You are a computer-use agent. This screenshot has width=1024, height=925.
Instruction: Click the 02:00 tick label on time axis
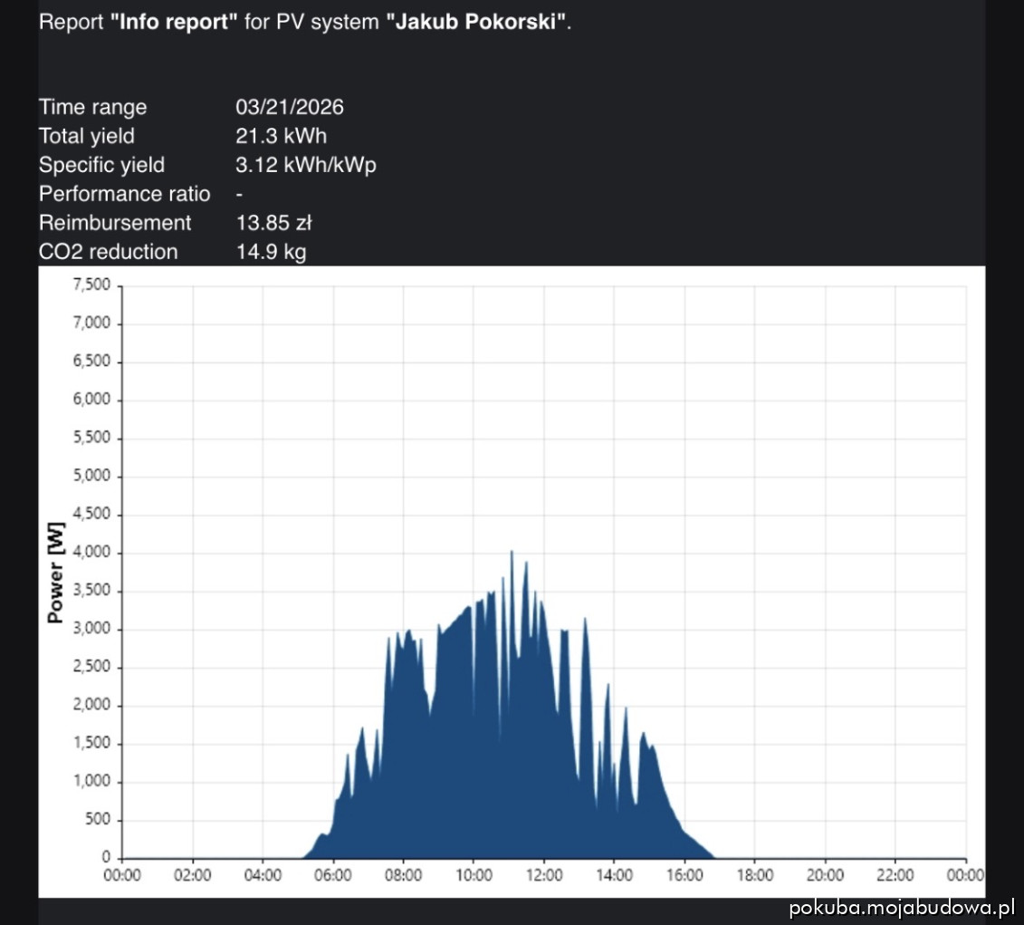click(x=192, y=875)
